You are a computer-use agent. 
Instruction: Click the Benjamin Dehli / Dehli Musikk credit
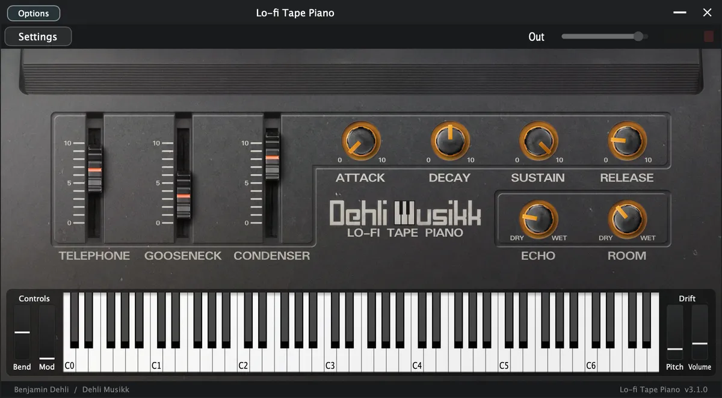[x=72, y=390]
